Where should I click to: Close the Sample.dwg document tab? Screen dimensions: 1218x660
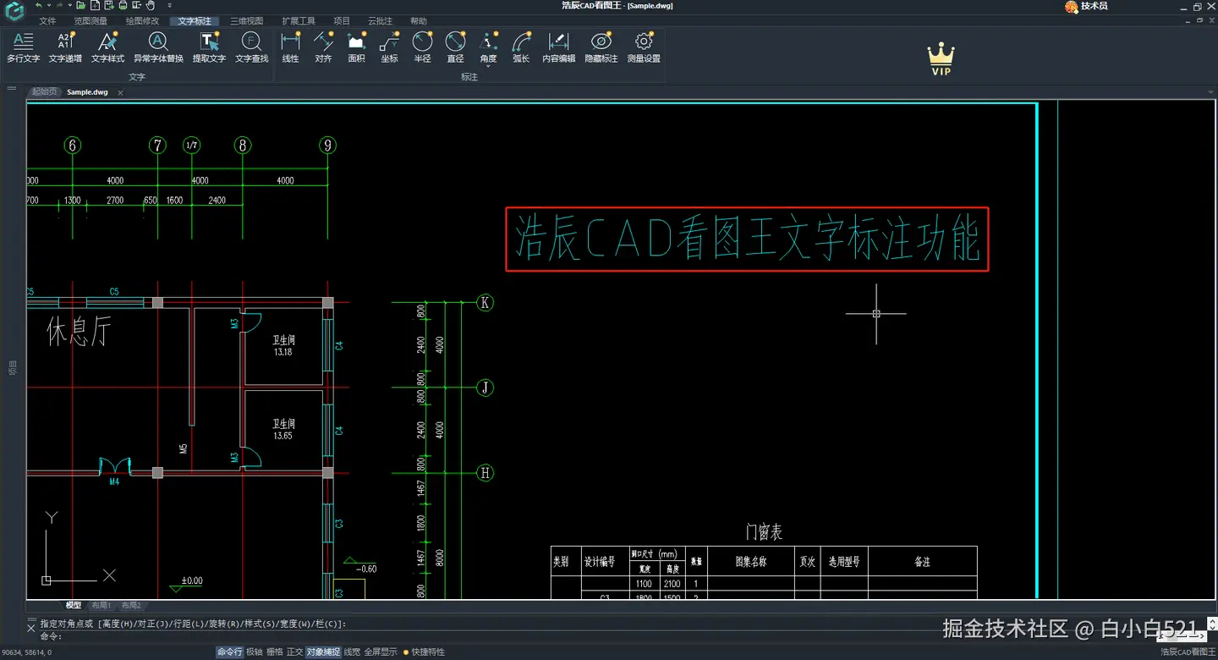coord(120,93)
